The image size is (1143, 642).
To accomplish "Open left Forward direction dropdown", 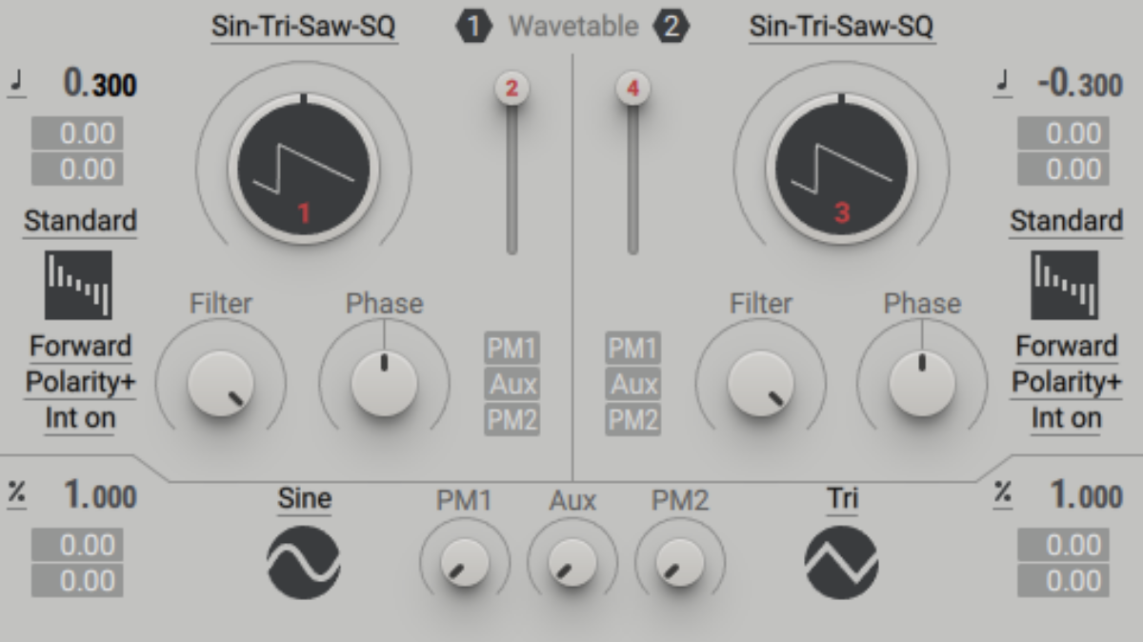I will [x=80, y=347].
